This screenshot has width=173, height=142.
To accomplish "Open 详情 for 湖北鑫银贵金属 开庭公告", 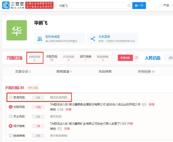I will coord(151,104).
